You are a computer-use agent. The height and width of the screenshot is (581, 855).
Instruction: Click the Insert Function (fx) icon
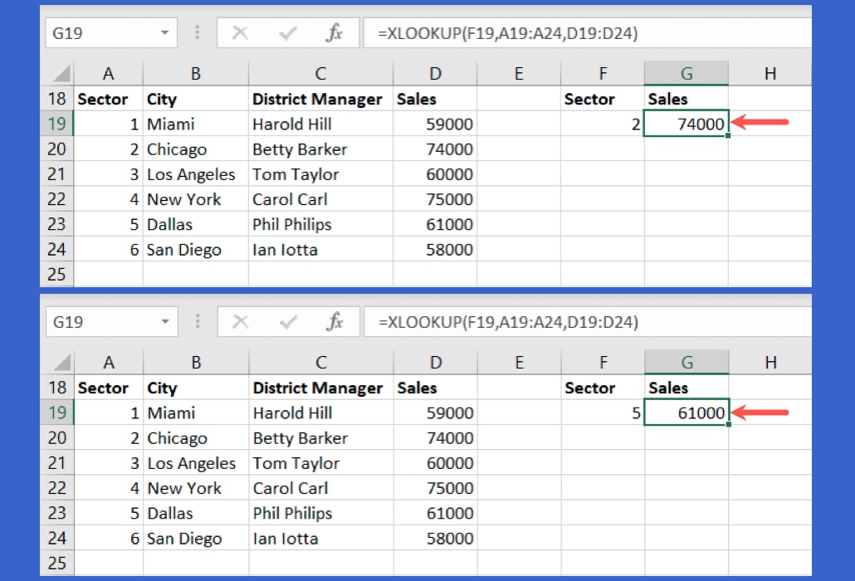pos(335,32)
